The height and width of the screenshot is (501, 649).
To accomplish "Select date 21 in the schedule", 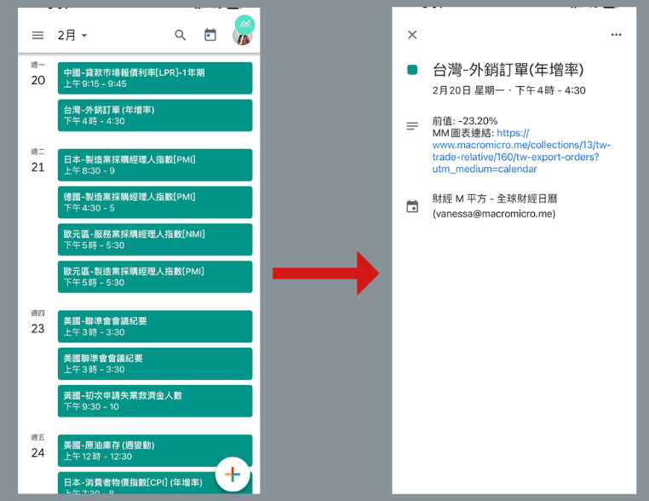I will (38, 167).
